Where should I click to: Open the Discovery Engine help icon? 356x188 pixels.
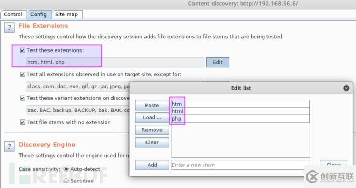(9, 146)
